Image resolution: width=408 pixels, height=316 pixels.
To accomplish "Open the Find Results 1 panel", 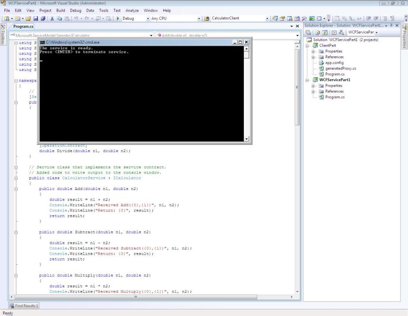I will click(24, 305).
